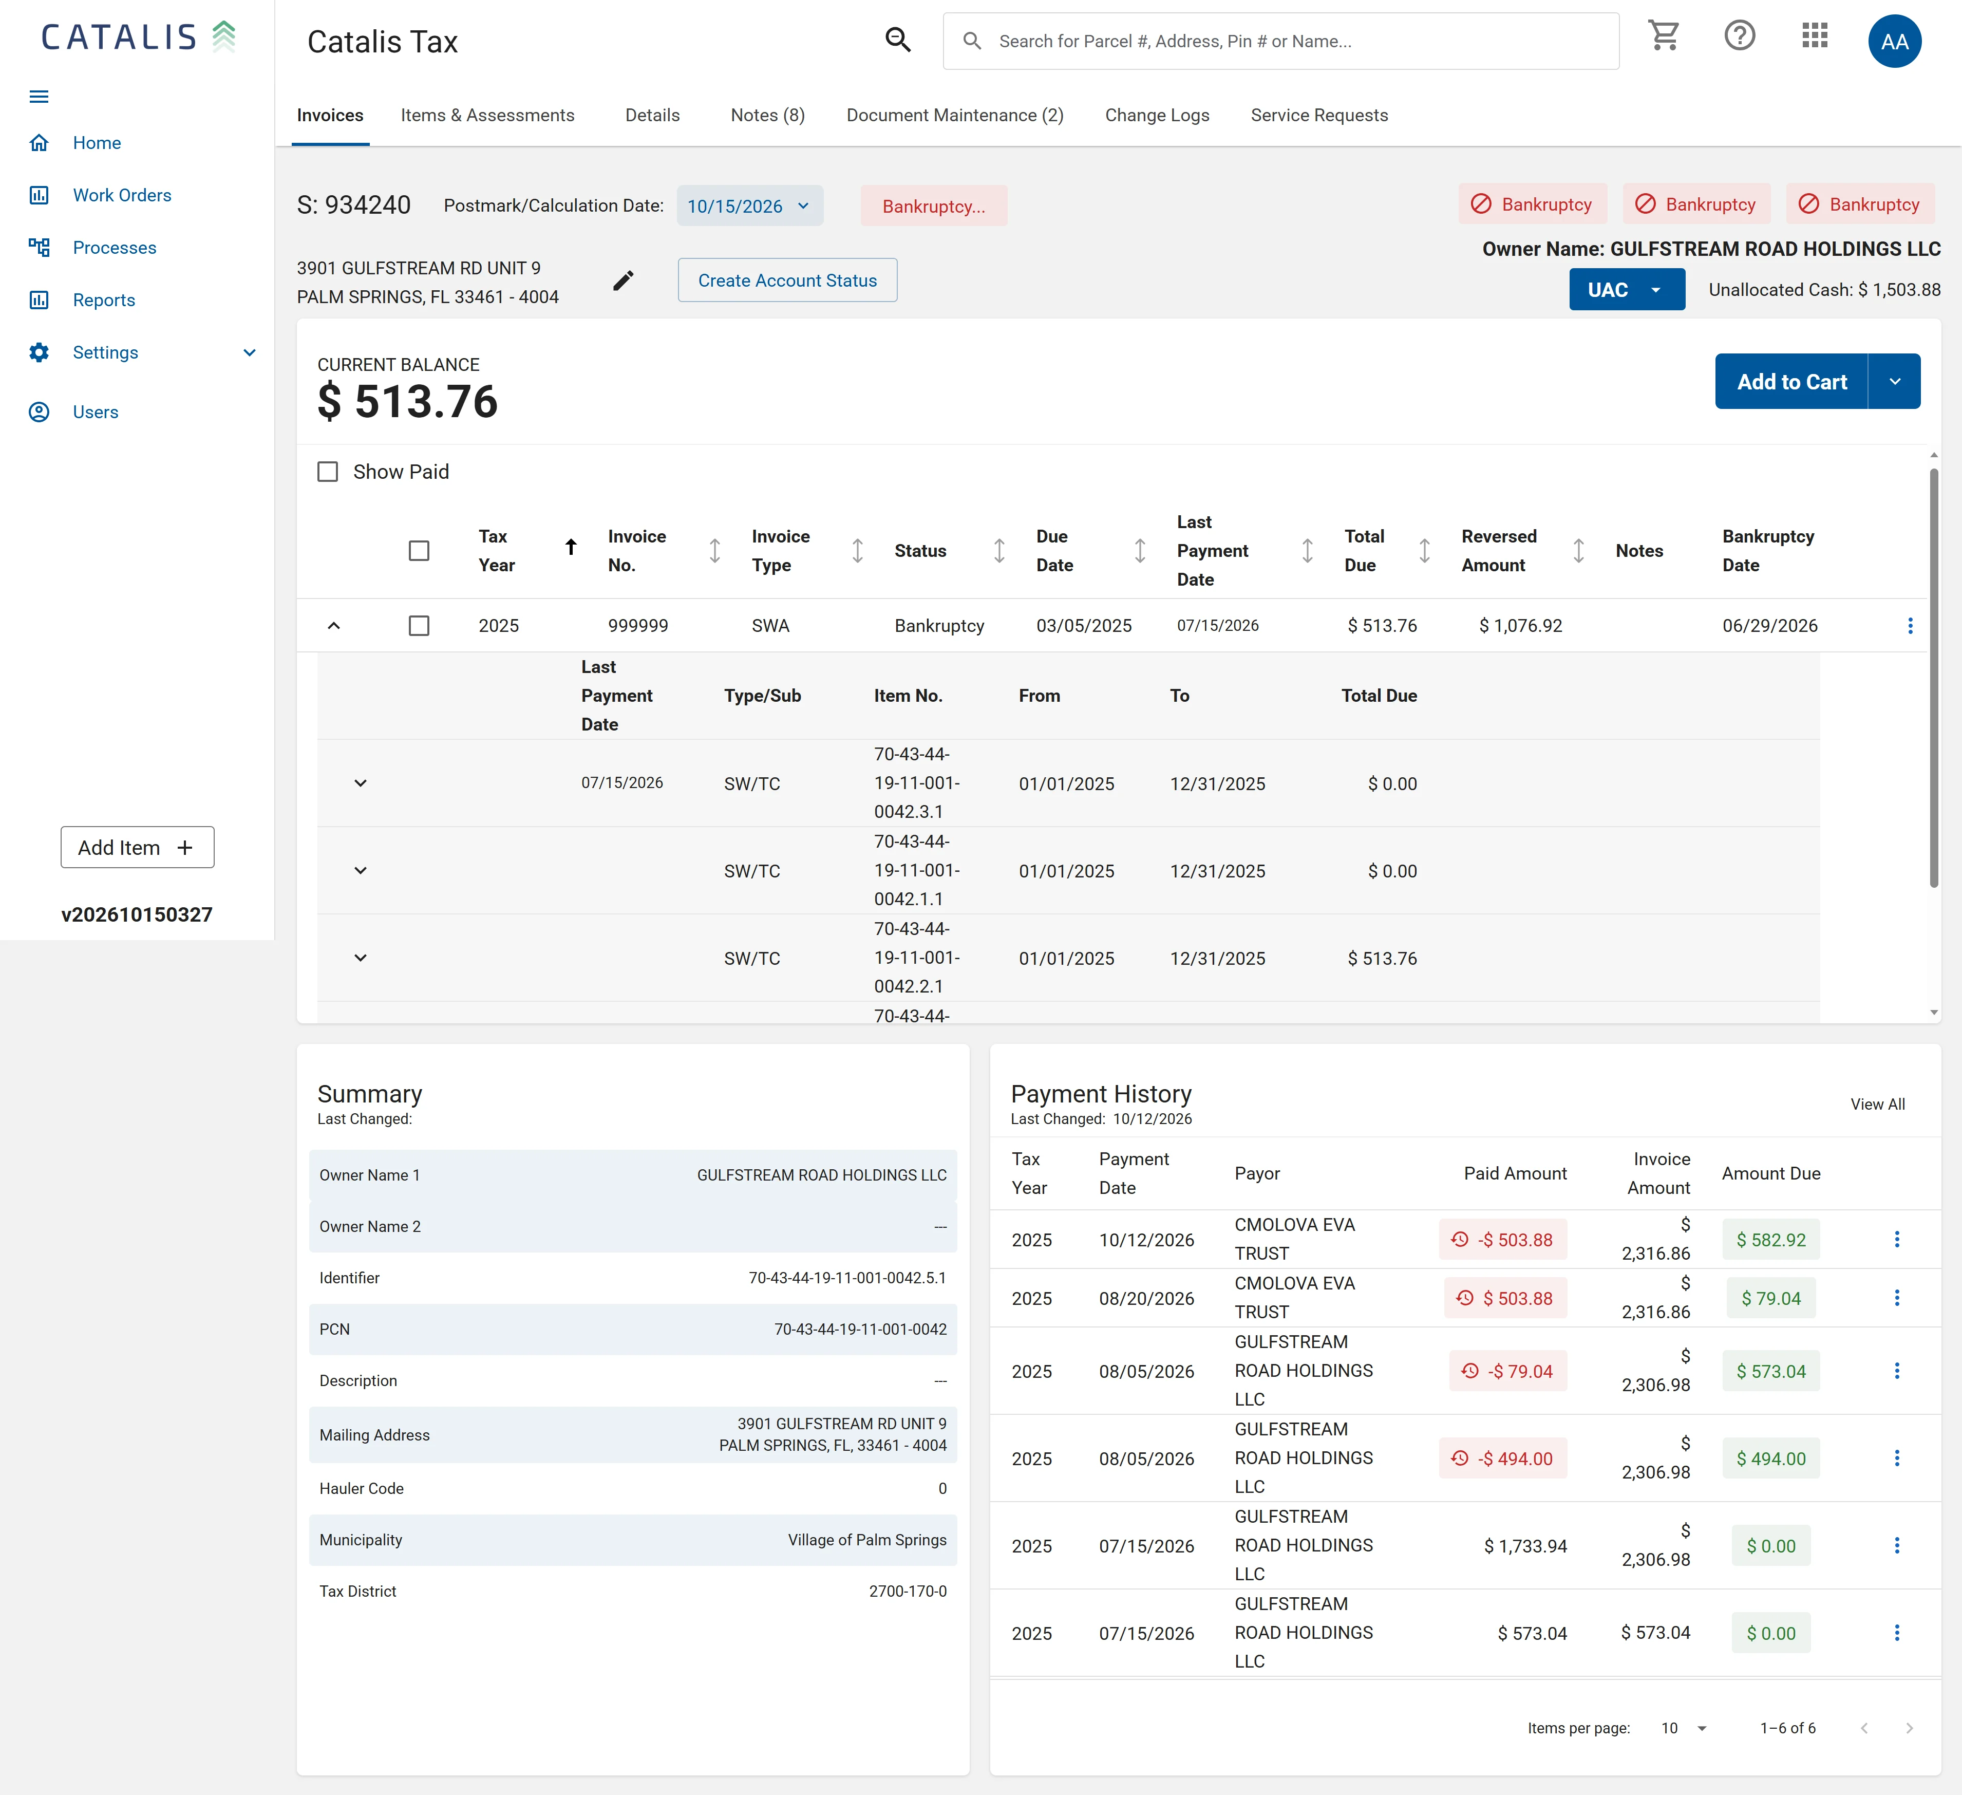Viewport: 1962px width, 1795px height.
Task: Open the help question mark icon
Action: pyautogui.click(x=1739, y=36)
